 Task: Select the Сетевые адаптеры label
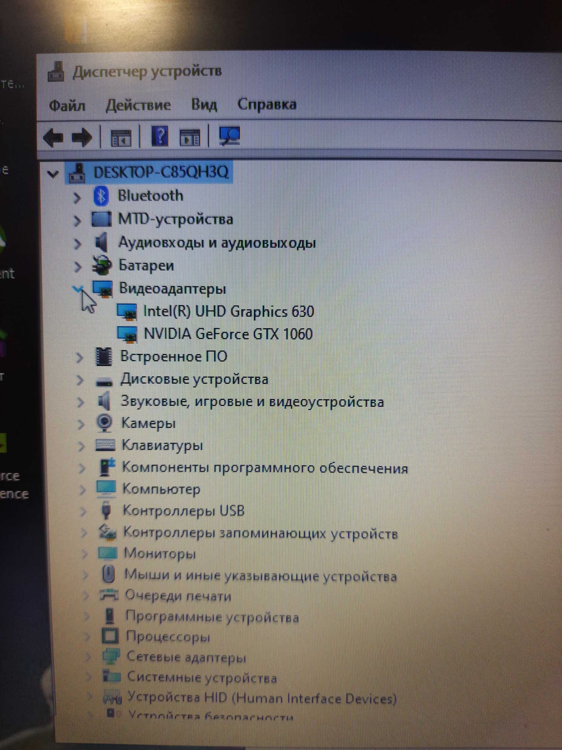pyautogui.click(x=186, y=657)
